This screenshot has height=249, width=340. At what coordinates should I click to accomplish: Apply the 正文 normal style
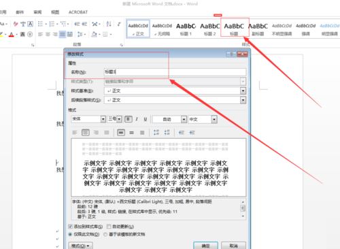(138, 29)
